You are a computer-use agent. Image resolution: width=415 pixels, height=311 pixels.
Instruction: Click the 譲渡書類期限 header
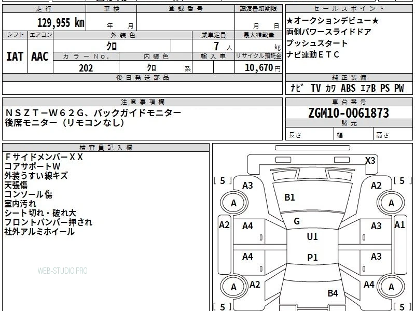point(258,9)
